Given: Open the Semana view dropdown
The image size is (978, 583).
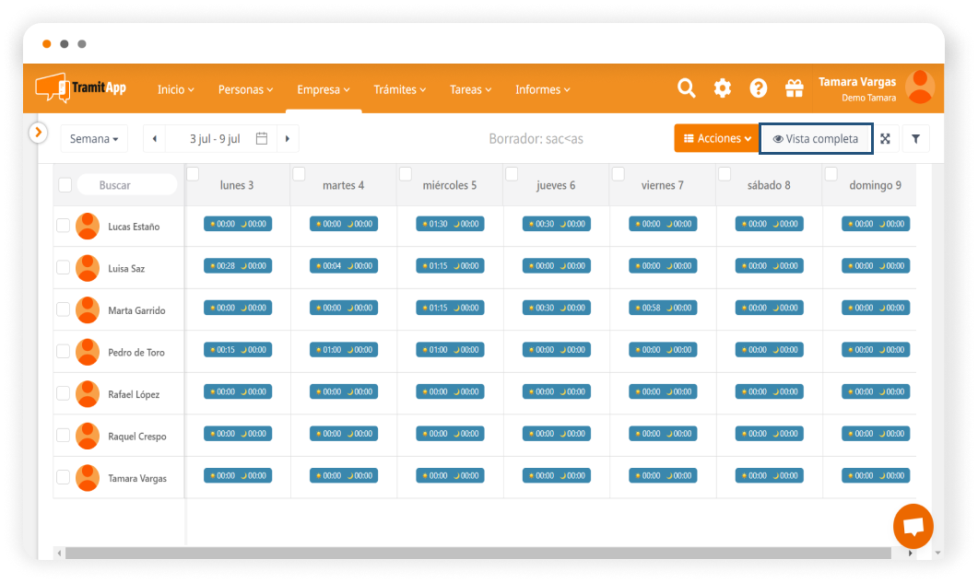Looking at the screenshot, I should [94, 139].
